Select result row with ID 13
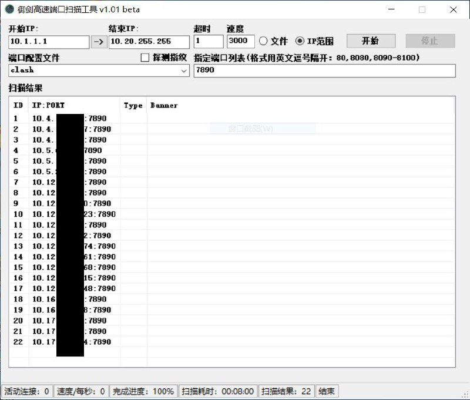This screenshot has height=400, width=470. coord(232,246)
